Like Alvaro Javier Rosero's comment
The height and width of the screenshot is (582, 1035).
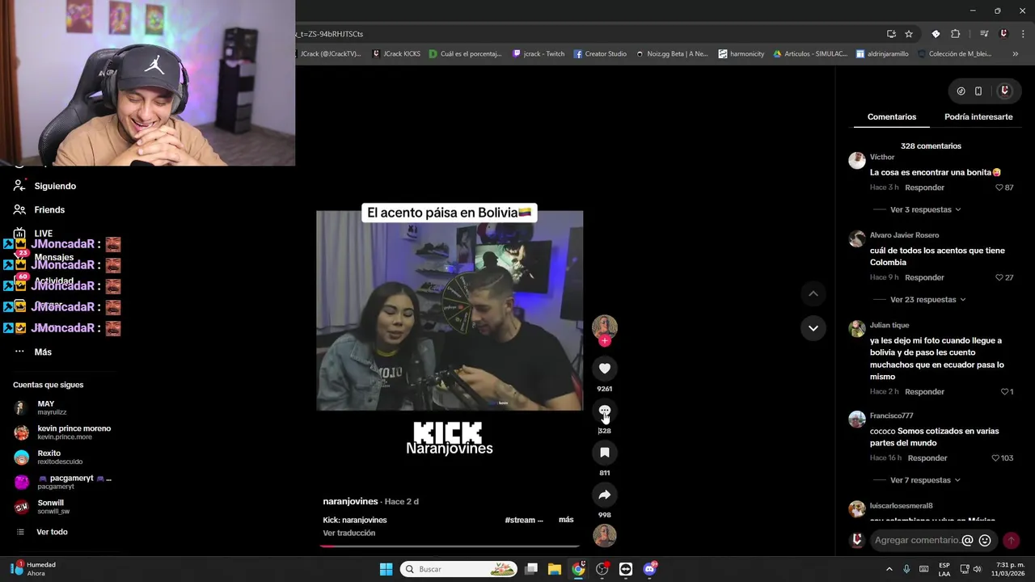point(999,277)
